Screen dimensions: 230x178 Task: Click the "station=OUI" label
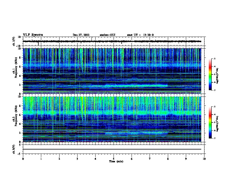point(107,35)
